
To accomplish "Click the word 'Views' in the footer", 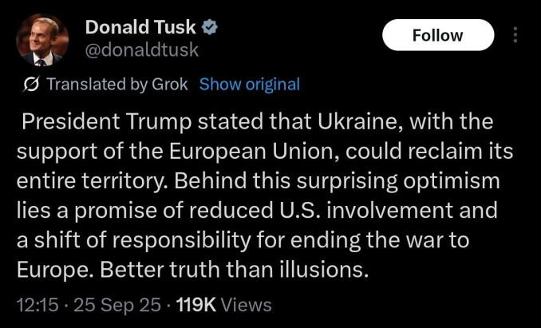I will click(246, 304).
